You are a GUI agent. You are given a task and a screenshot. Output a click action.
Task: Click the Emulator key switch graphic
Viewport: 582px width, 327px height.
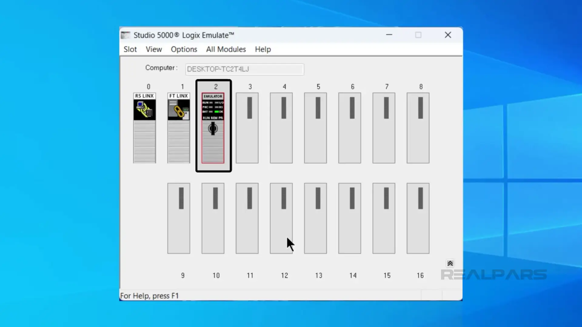pyautogui.click(x=213, y=128)
